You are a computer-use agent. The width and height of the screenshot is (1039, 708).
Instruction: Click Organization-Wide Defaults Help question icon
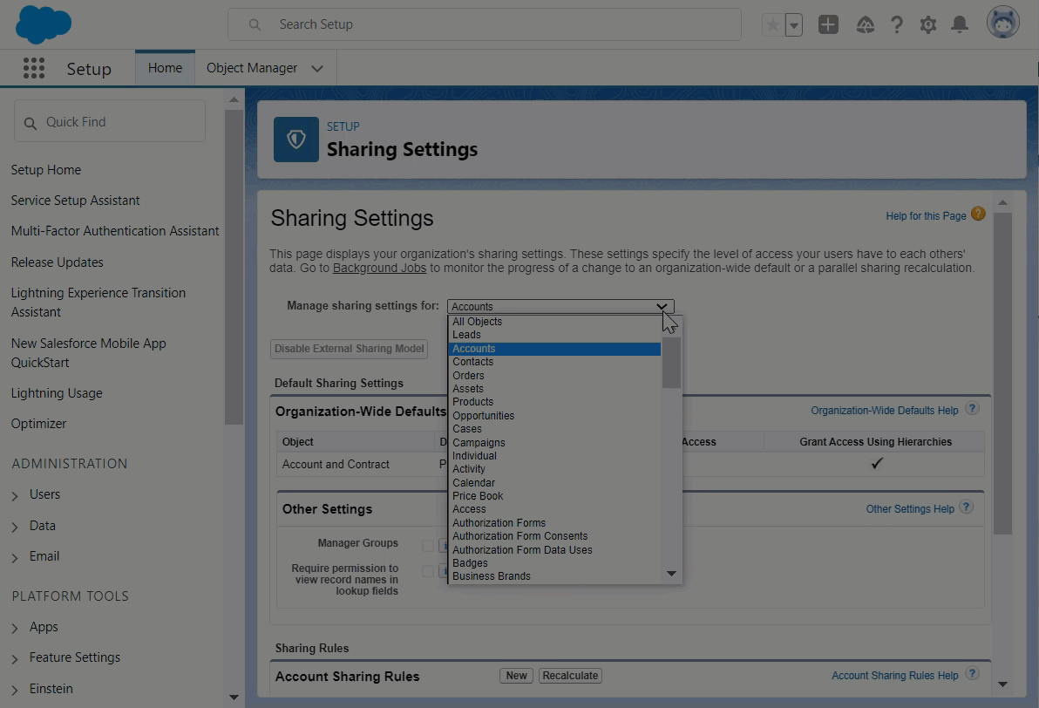click(972, 409)
